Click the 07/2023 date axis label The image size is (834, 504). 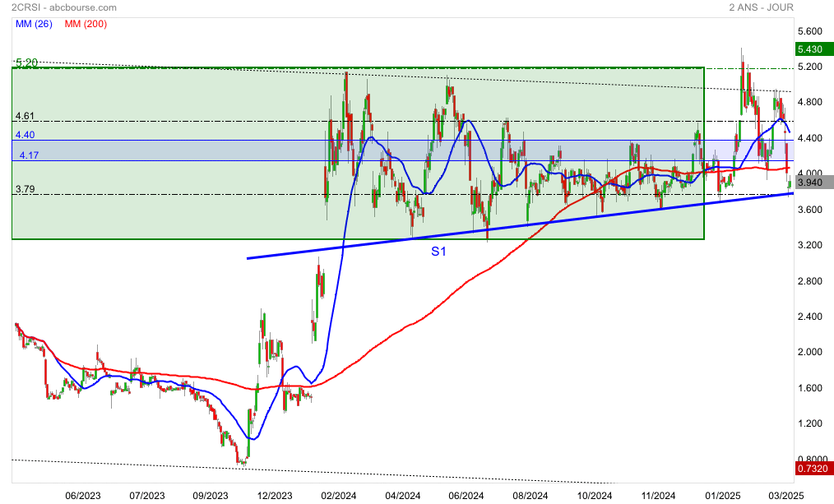[147, 496]
